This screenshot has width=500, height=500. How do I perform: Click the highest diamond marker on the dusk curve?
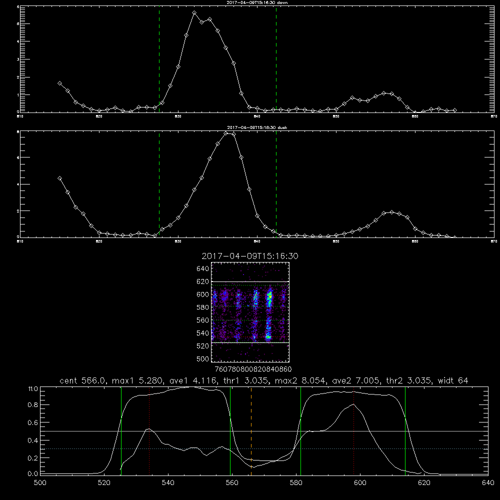226,133
